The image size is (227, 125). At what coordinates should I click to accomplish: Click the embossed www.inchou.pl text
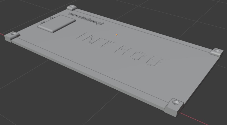click(x=86, y=19)
